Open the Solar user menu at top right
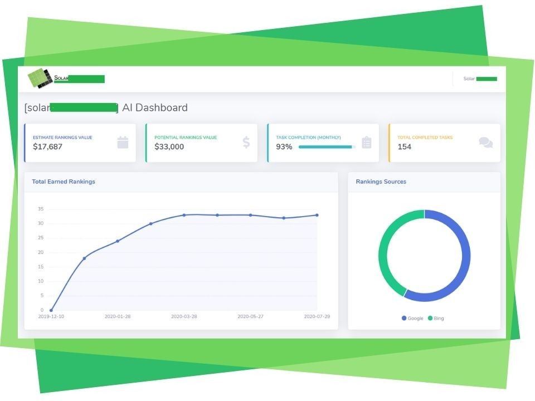This screenshot has width=535, height=401. click(480, 79)
